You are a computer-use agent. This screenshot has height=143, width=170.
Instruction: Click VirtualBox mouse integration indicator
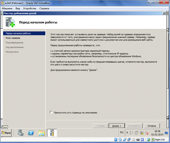149,140
